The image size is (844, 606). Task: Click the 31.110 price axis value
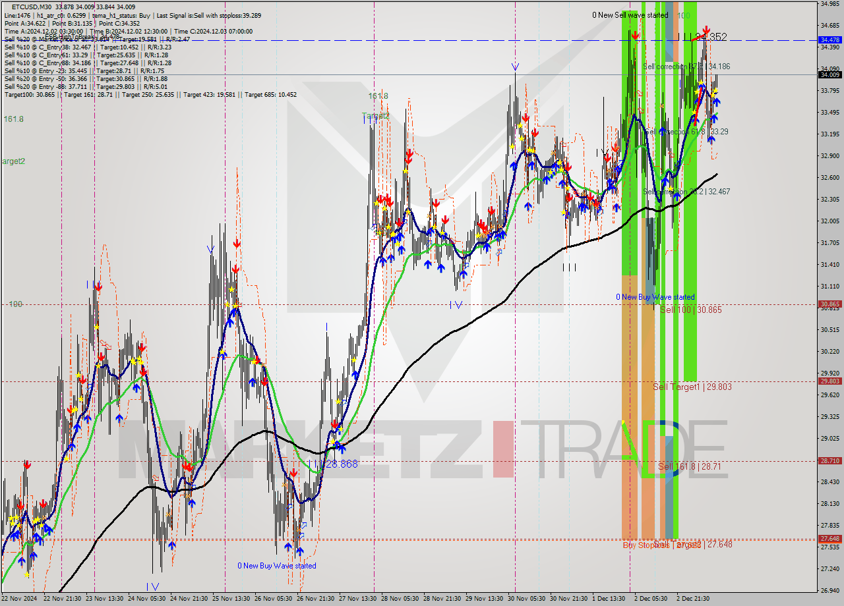[829, 287]
